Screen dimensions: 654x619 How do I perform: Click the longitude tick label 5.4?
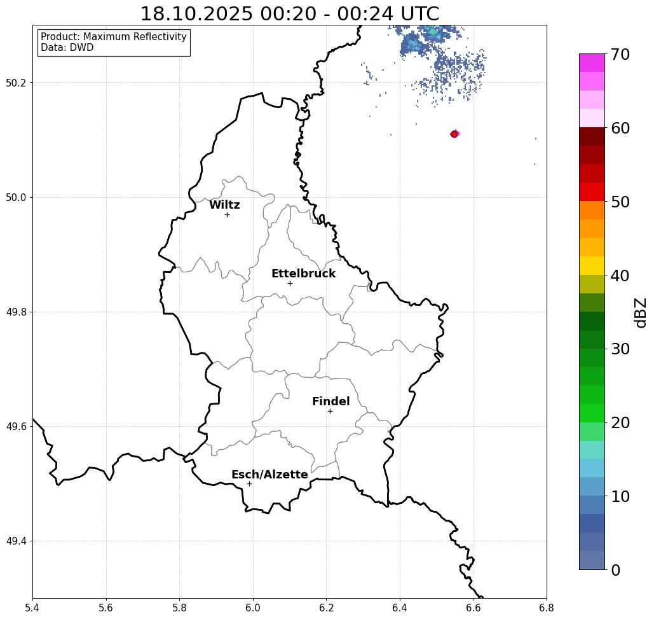pos(32,608)
